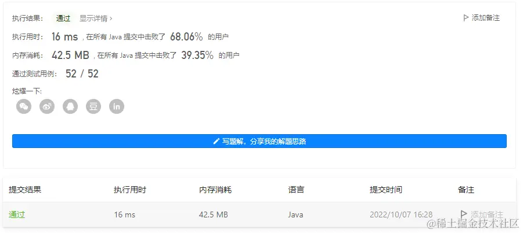Click the flag icon in submission row
Screen dimensions: 523x233
(463, 214)
